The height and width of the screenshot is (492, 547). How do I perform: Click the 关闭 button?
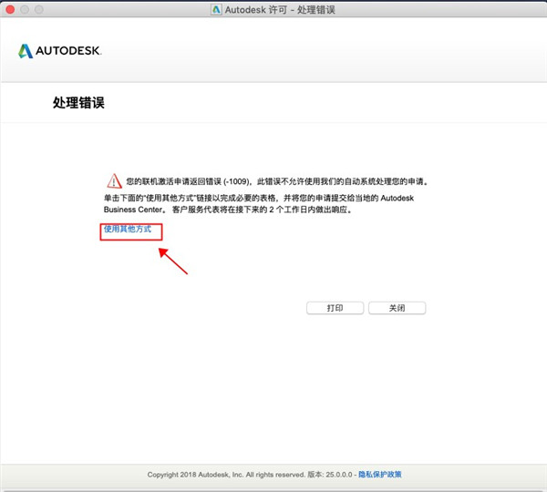coord(397,308)
